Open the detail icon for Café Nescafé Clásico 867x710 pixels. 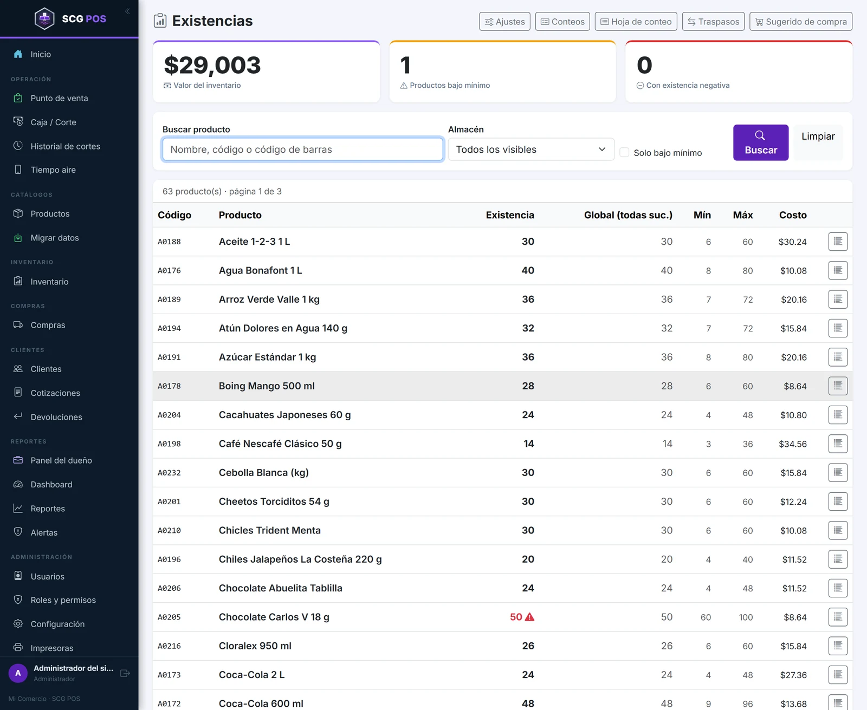click(838, 444)
